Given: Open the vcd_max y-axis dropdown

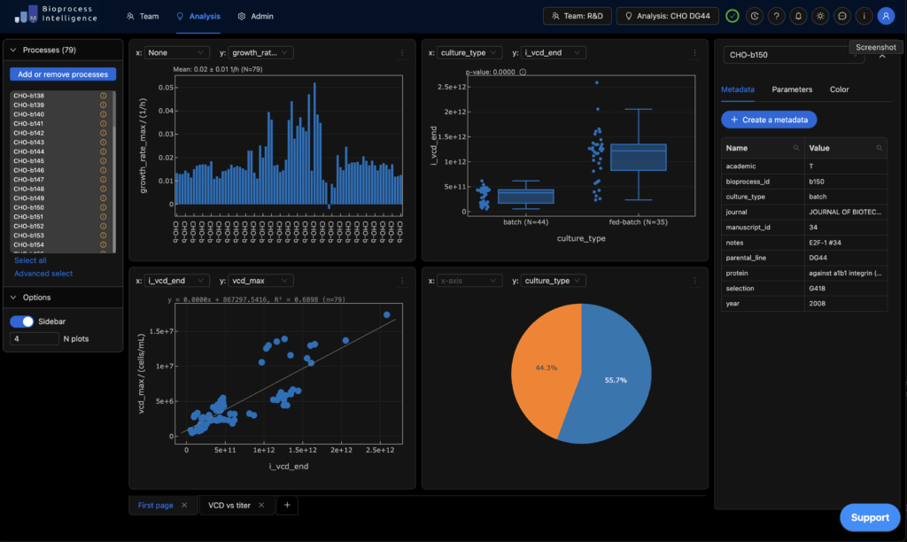Looking at the screenshot, I should 261,281.
